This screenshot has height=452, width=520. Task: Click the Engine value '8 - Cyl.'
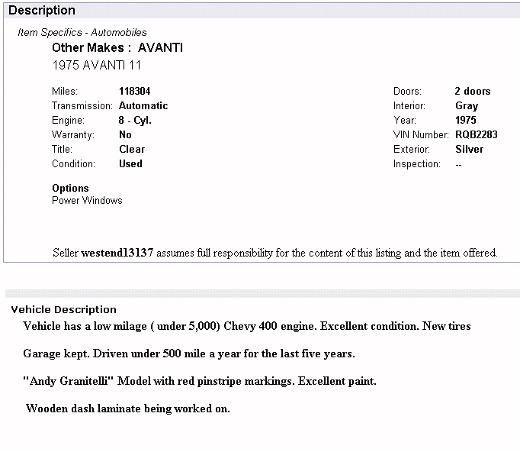(x=136, y=121)
